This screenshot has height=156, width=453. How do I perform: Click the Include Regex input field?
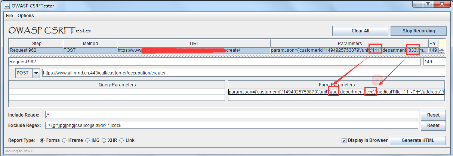coord(231,115)
